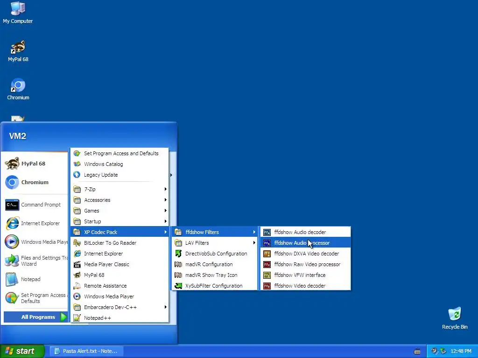Click the system tray clock
Viewport: 478px width, 358px height.
[x=461, y=351]
